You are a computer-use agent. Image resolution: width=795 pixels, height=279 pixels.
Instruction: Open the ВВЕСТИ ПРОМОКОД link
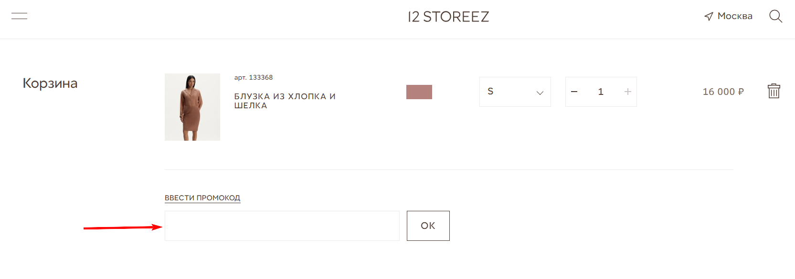(x=202, y=197)
